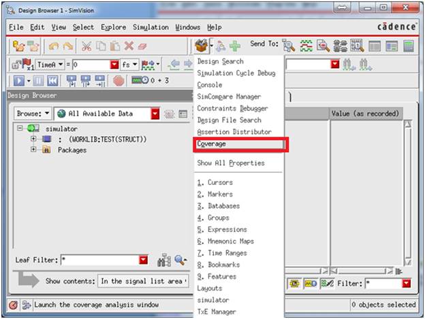Collapse the simulator tree node

20,128
